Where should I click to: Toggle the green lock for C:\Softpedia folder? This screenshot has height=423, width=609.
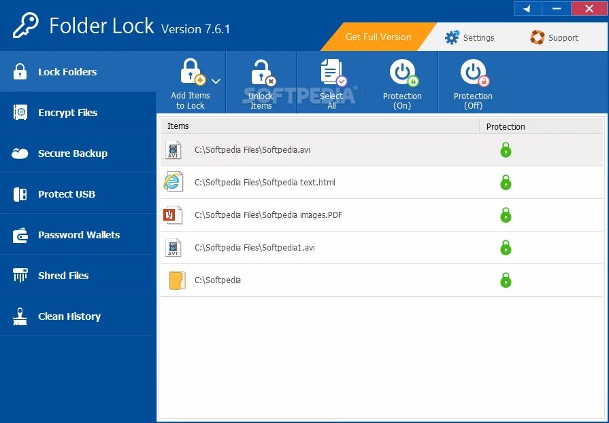pyautogui.click(x=506, y=280)
